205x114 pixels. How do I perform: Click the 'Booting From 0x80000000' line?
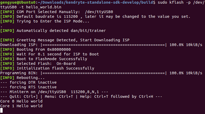[35, 50]
